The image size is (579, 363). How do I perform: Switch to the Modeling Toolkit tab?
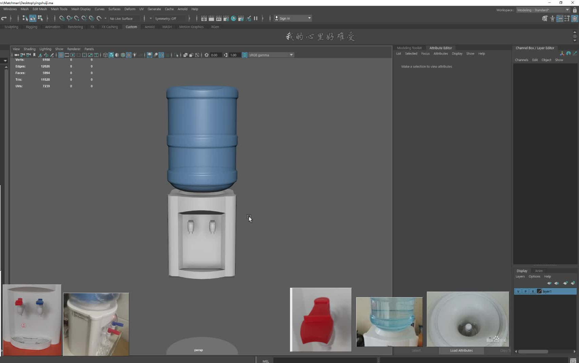click(x=409, y=48)
